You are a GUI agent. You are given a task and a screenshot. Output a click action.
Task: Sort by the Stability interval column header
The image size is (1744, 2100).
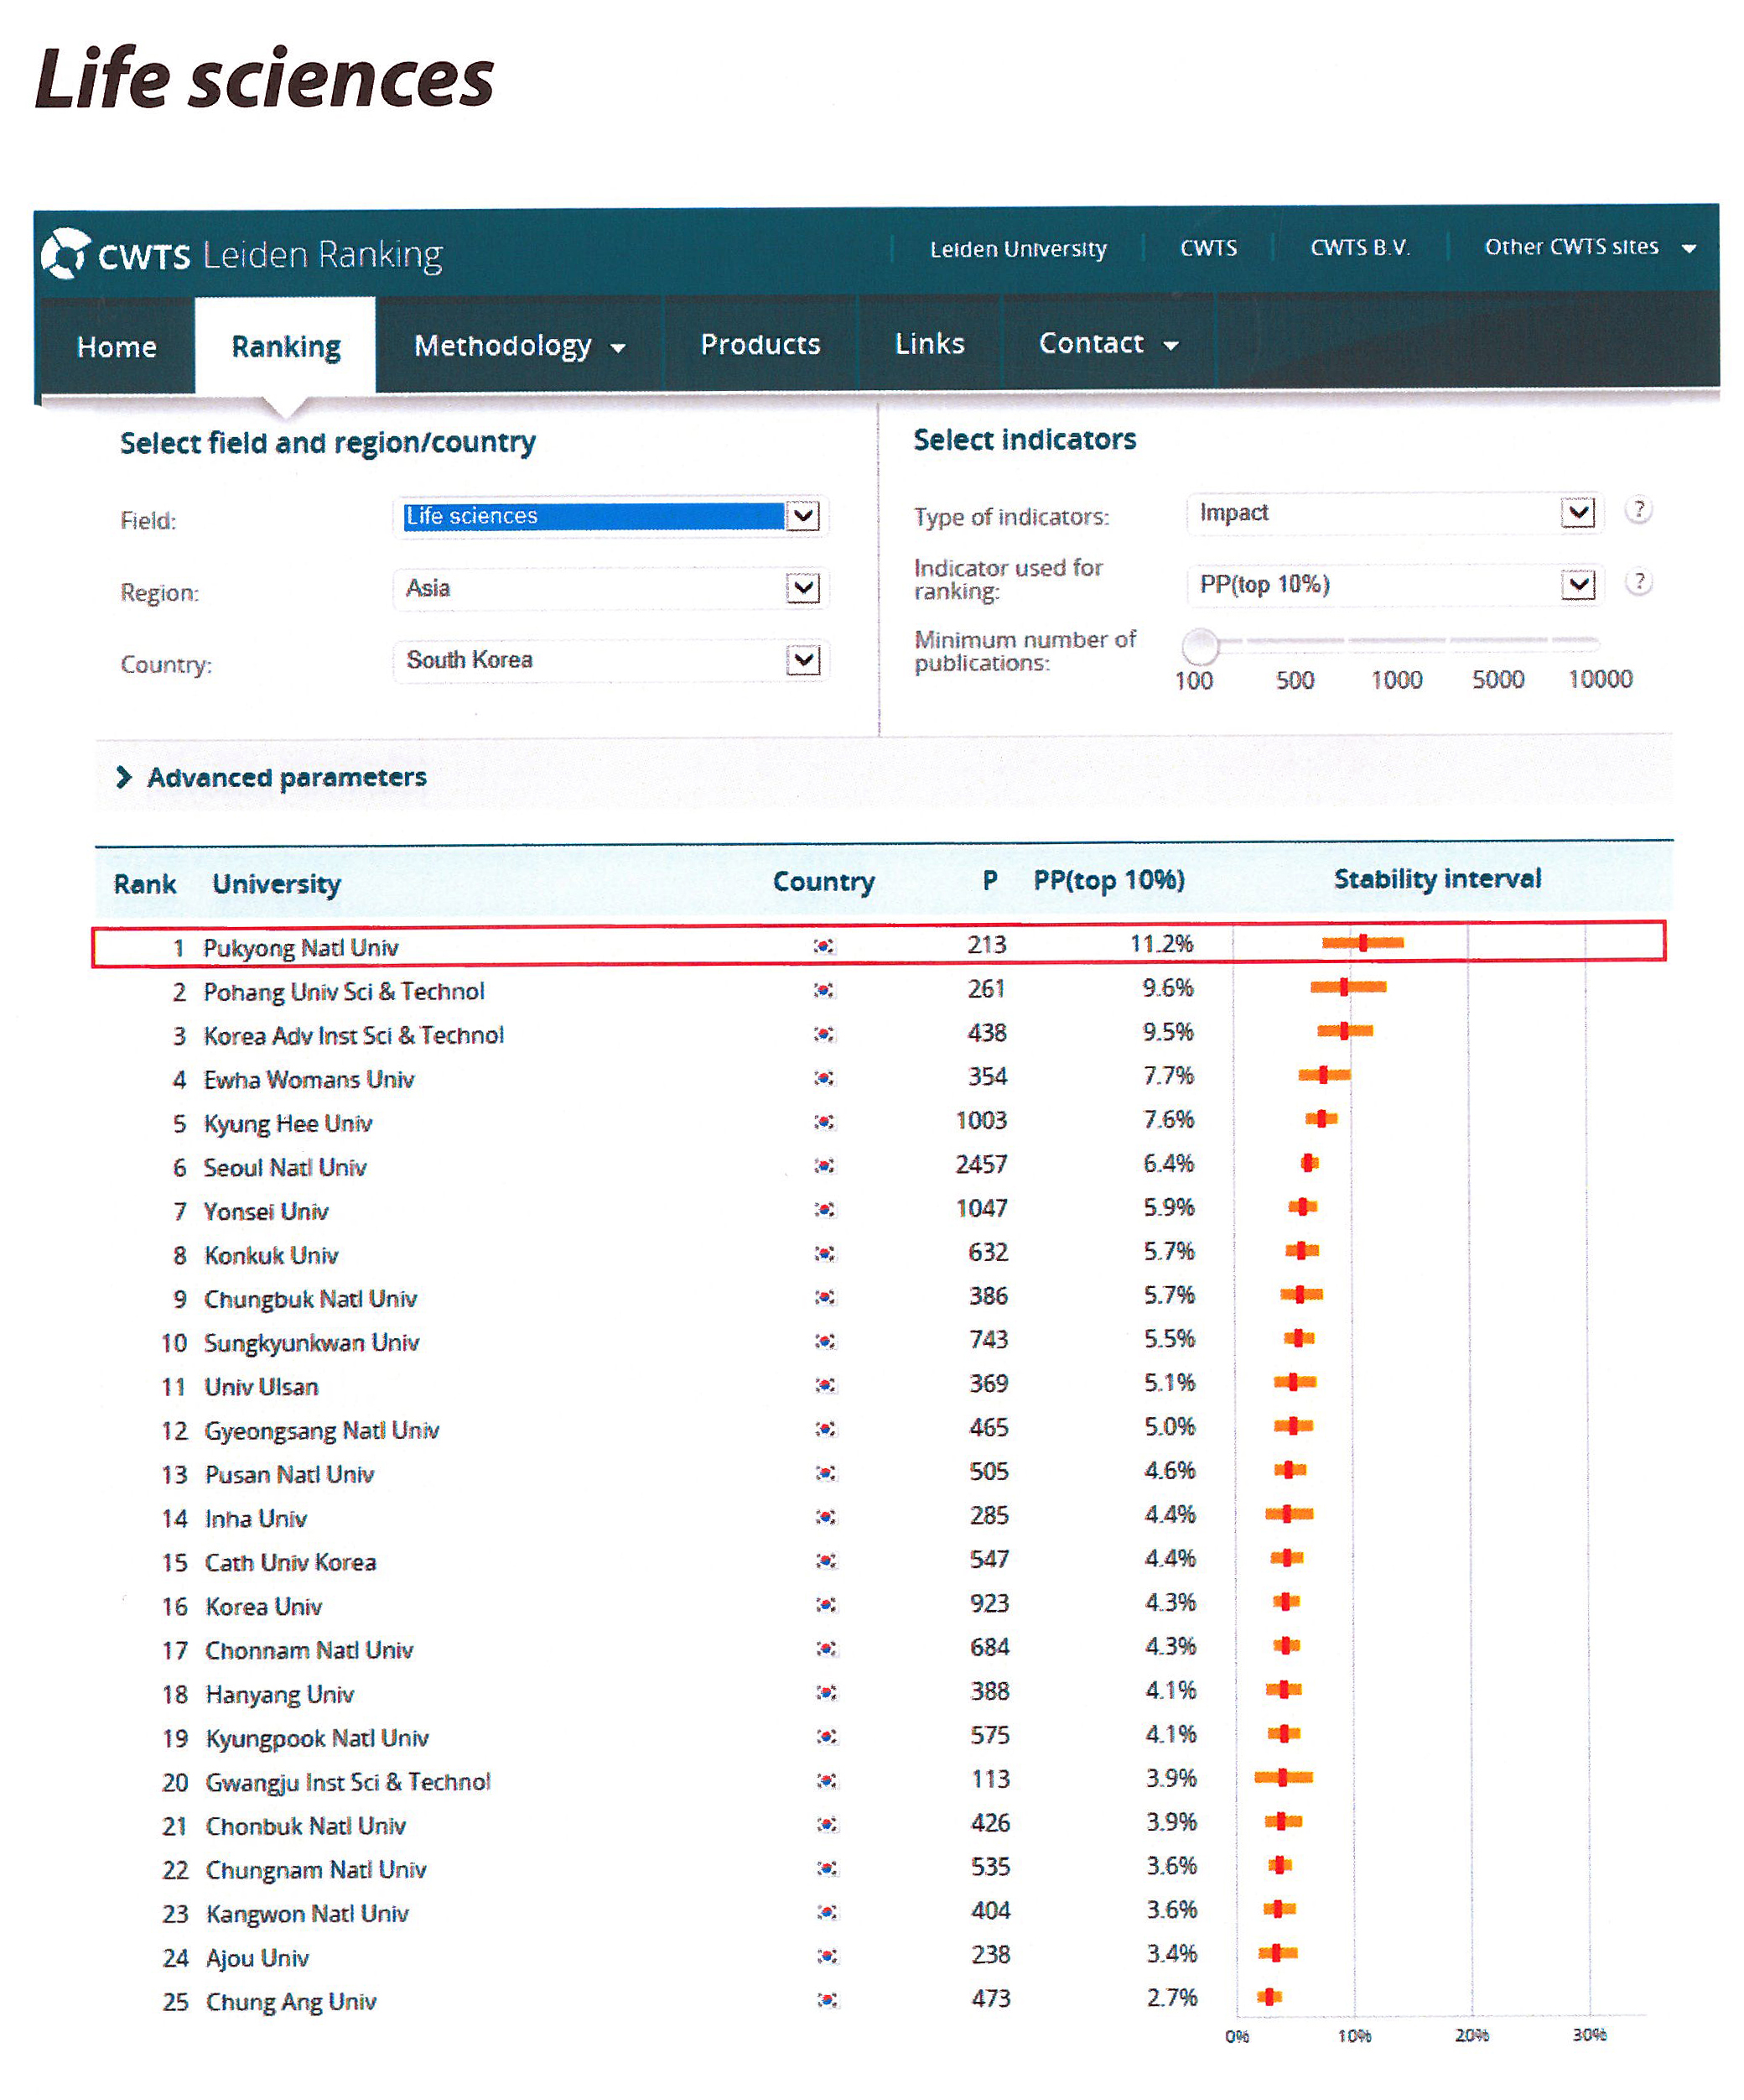pyautogui.click(x=1437, y=879)
